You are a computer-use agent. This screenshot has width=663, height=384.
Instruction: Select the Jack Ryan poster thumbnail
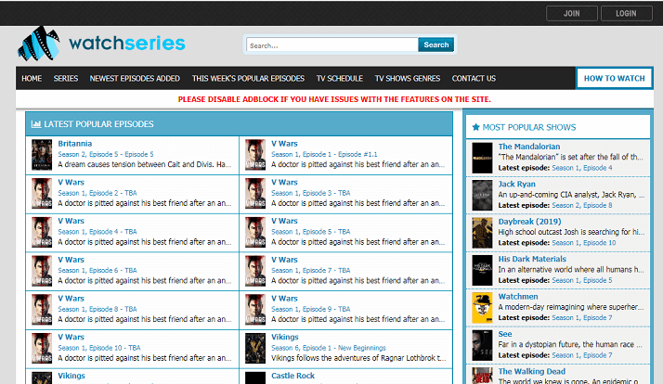point(481,195)
